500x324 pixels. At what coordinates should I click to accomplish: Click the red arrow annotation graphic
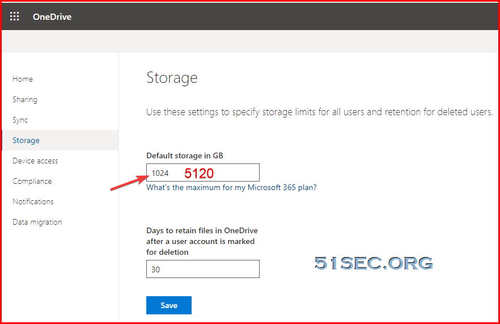(x=129, y=183)
